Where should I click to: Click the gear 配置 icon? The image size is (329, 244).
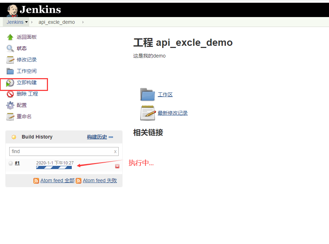(x=10, y=105)
